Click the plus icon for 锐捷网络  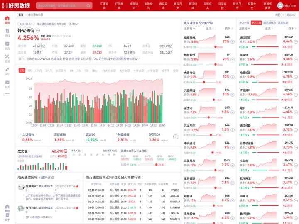233,42
